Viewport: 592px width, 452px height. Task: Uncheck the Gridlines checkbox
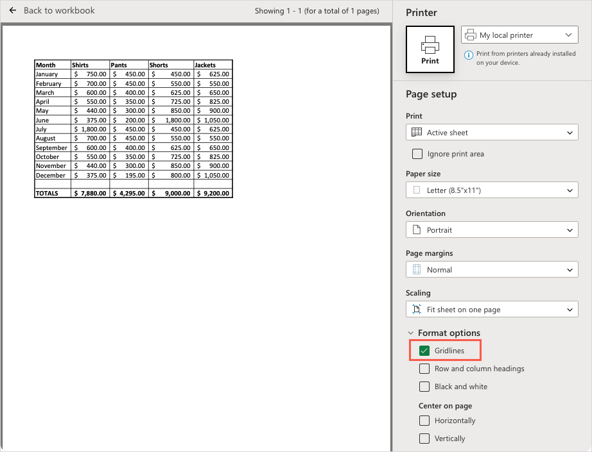[424, 351]
